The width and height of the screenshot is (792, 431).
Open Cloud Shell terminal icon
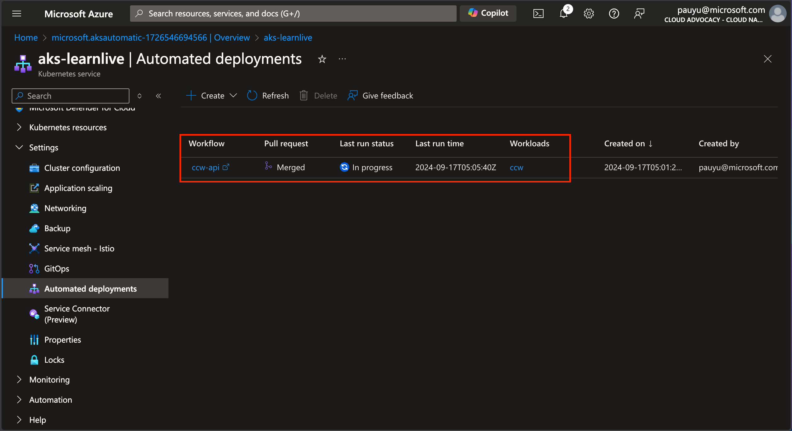coord(538,14)
